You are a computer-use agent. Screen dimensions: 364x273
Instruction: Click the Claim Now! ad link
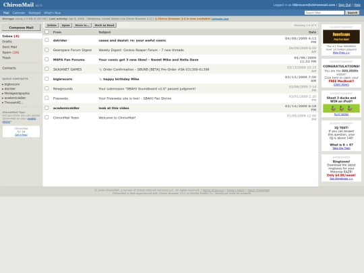click(x=341, y=84)
